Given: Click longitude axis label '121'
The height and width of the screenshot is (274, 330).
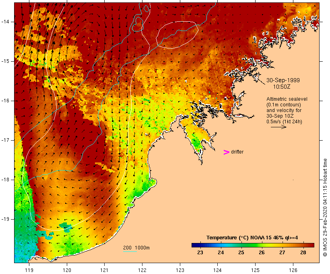Looking at the screenshot, I should [104, 270].
